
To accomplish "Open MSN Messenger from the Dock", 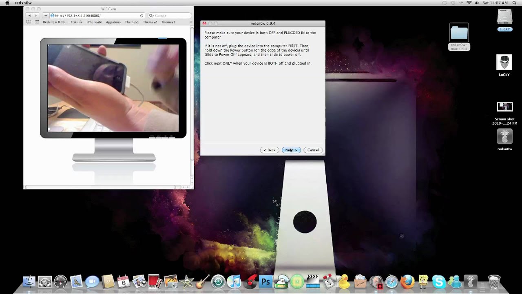I will tap(455, 281).
